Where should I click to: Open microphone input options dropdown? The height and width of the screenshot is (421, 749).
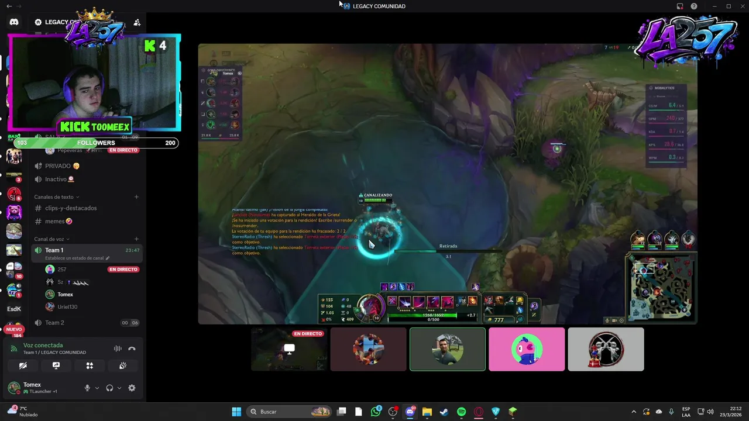(97, 388)
